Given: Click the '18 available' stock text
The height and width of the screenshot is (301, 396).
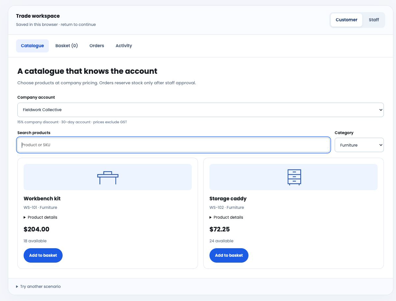Looking at the screenshot, I should point(35,241).
